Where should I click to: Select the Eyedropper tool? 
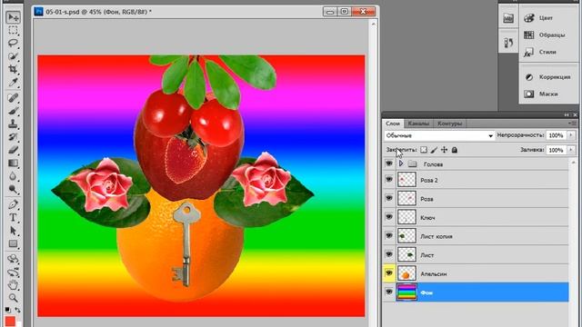coord(13,82)
